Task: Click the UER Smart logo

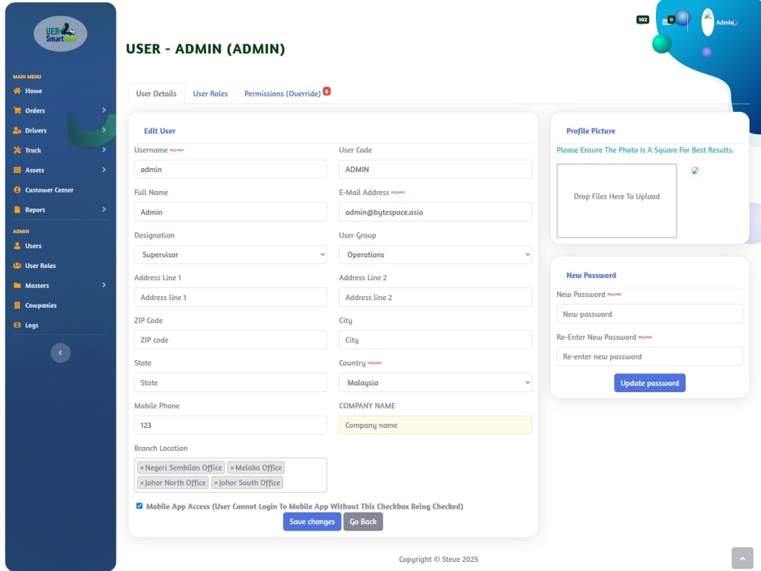Action: 60,34
